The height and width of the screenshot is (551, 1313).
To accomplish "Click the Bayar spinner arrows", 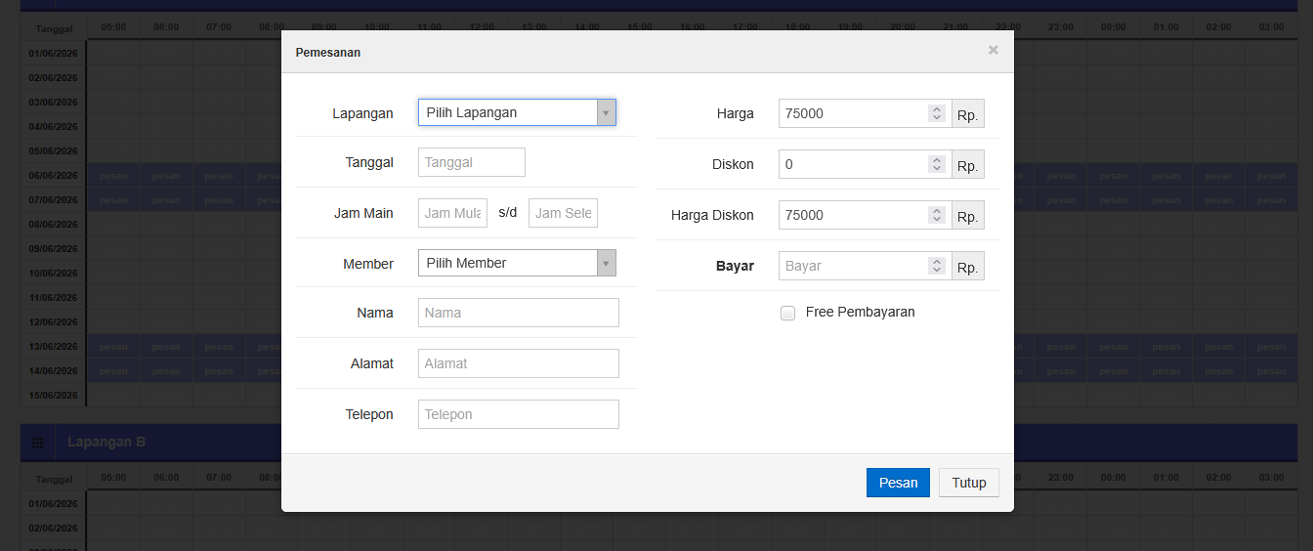I will point(937,266).
